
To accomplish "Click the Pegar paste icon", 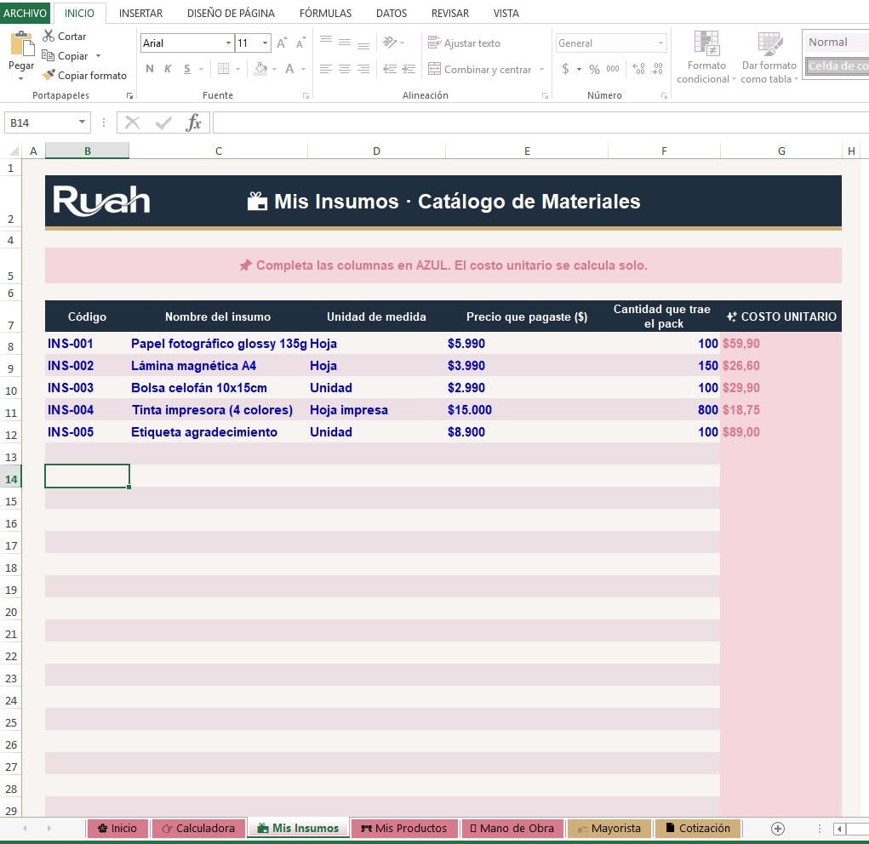I will pos(22,43).
